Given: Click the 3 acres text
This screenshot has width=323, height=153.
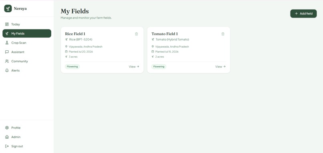Looking at the screenshot, I should (73, 57).
